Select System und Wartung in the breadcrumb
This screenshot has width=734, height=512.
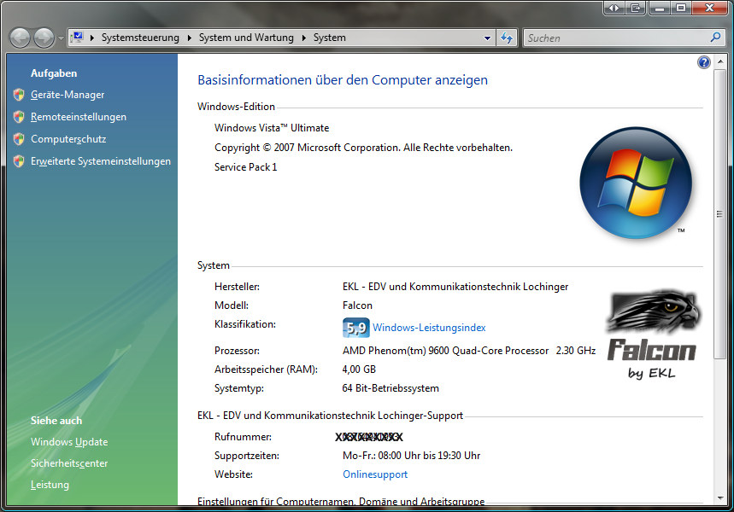[246, 38]
